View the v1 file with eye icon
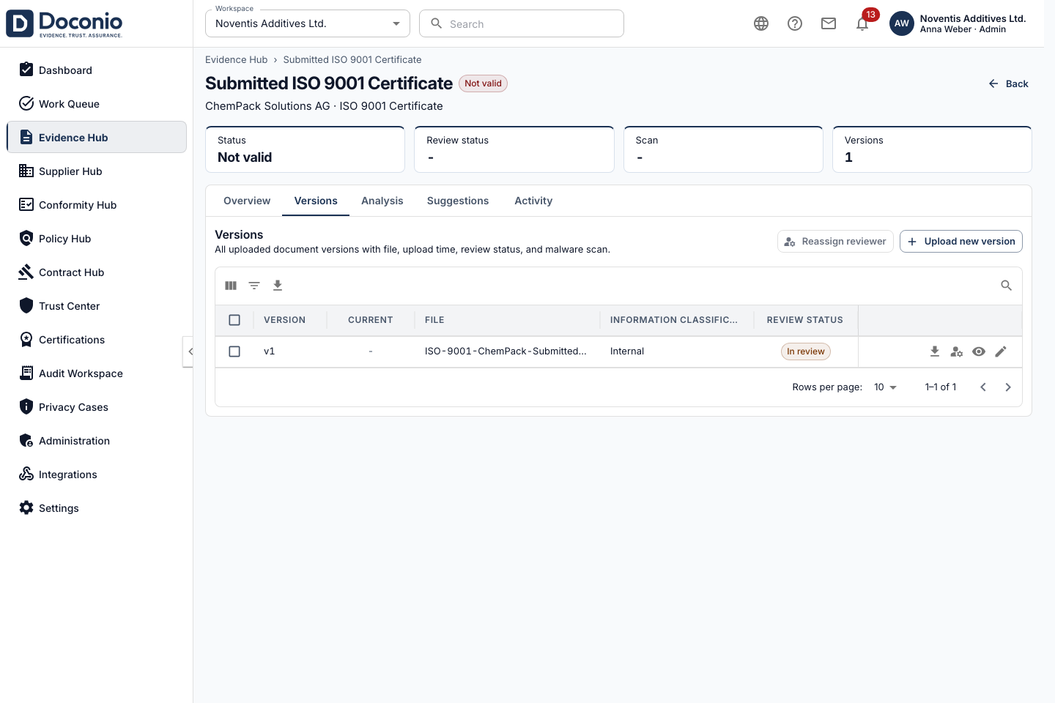1055x703 pixels. point(979,351)
